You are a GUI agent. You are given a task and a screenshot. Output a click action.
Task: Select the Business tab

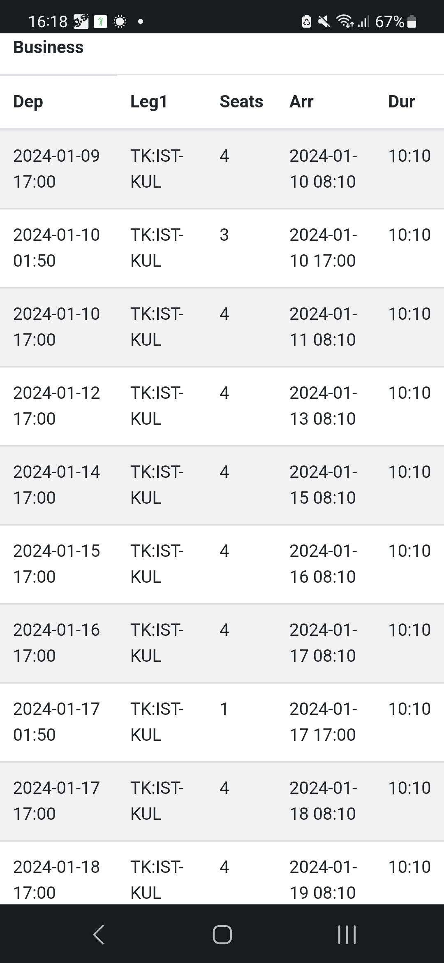(x=49, y=48)
